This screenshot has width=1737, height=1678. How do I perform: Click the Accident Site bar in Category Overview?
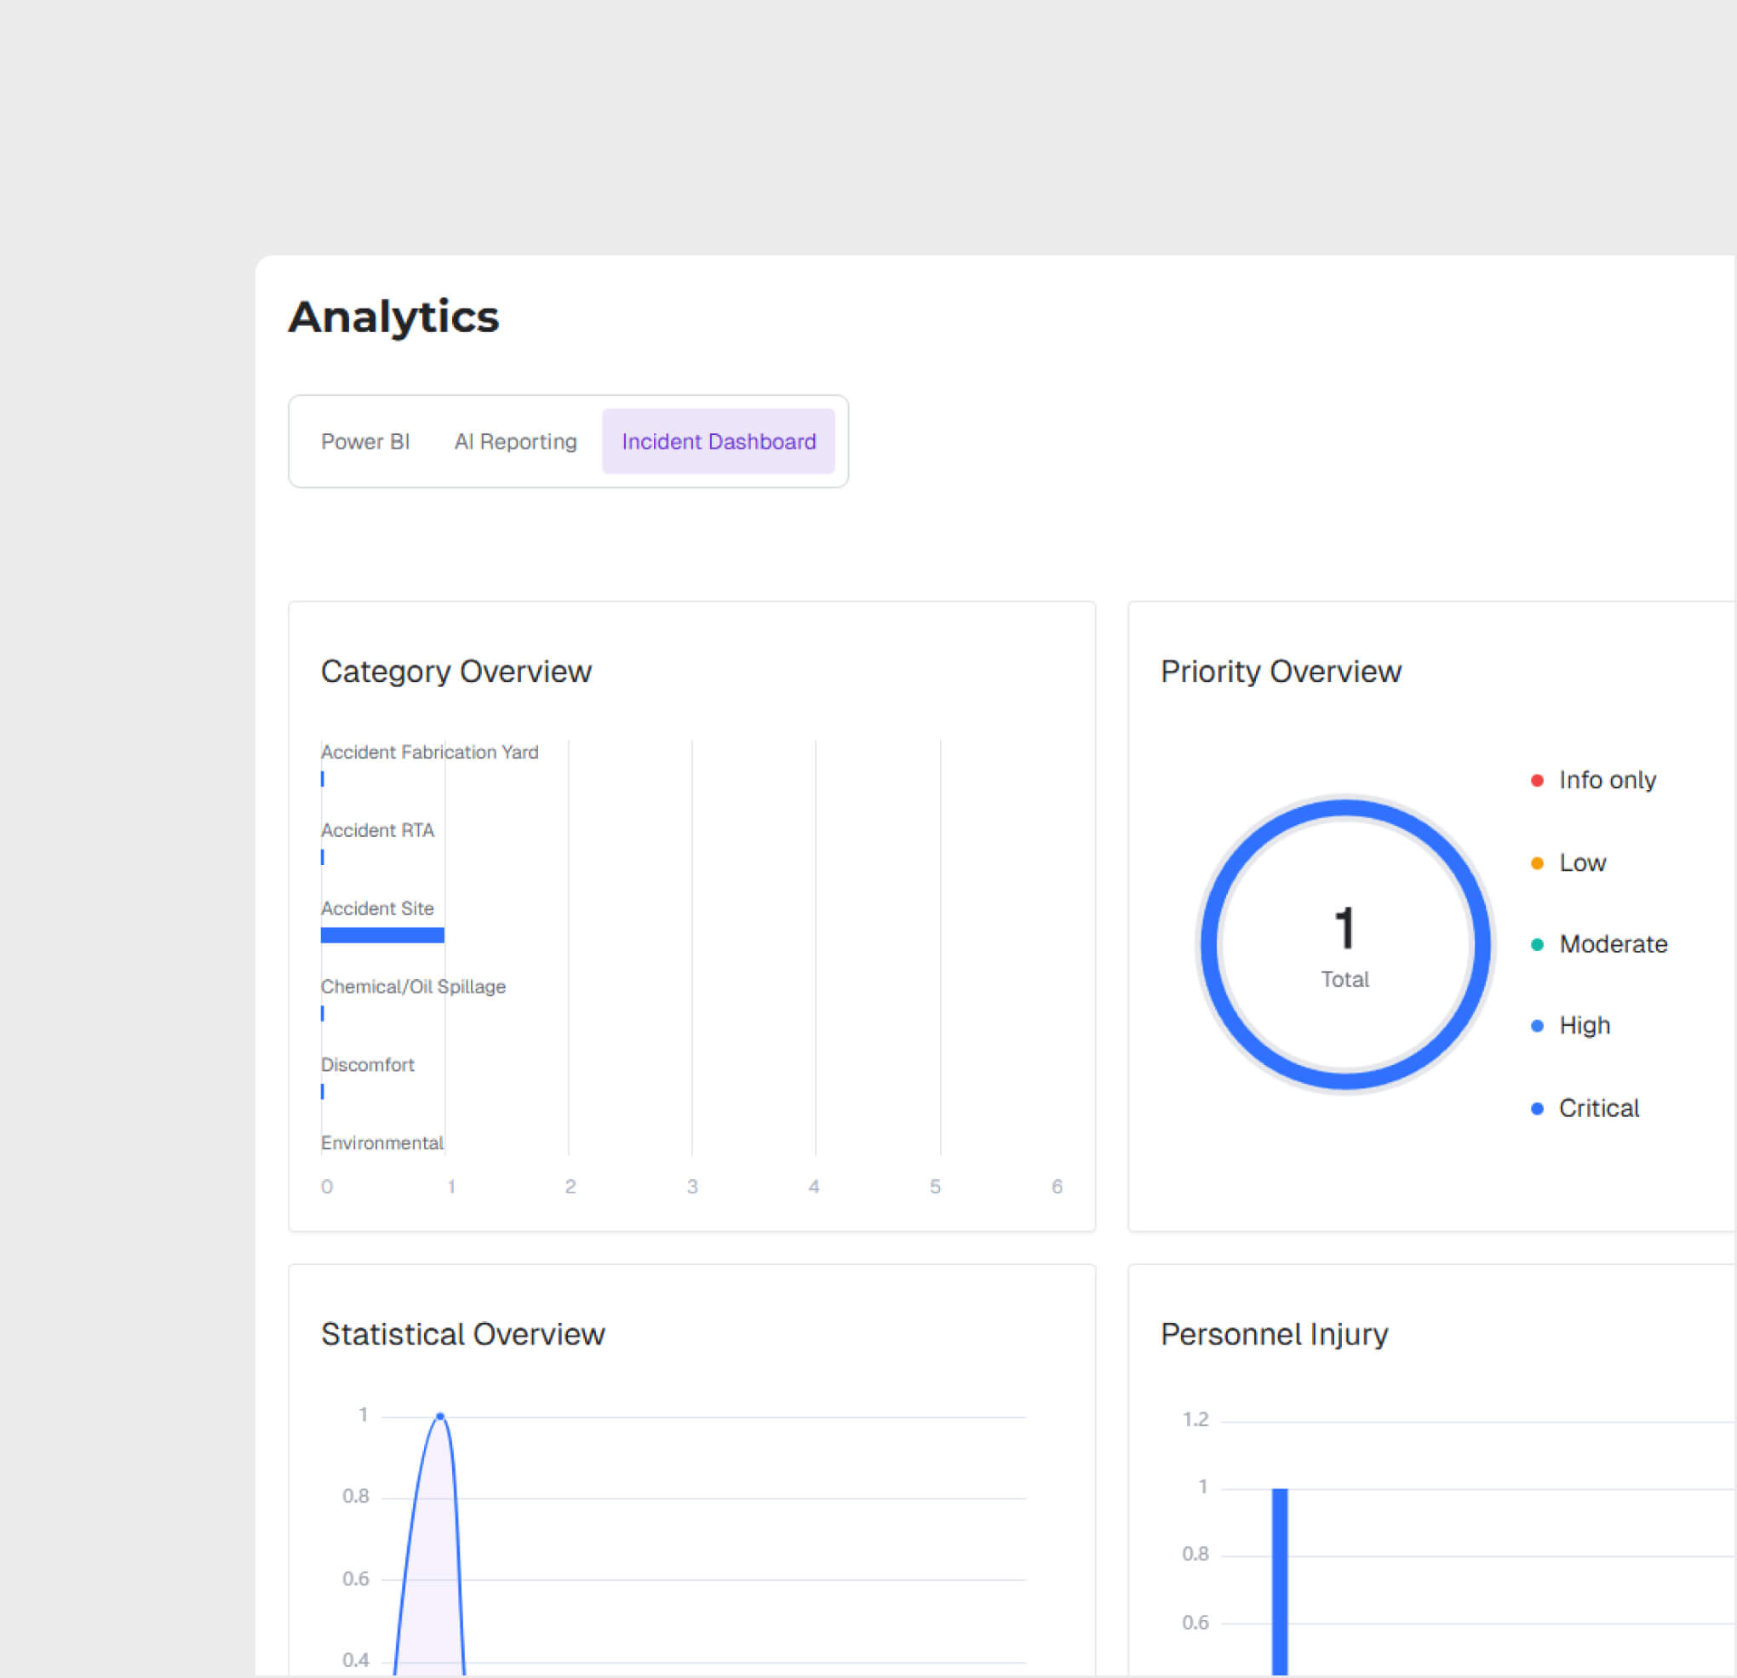[383, 935]
